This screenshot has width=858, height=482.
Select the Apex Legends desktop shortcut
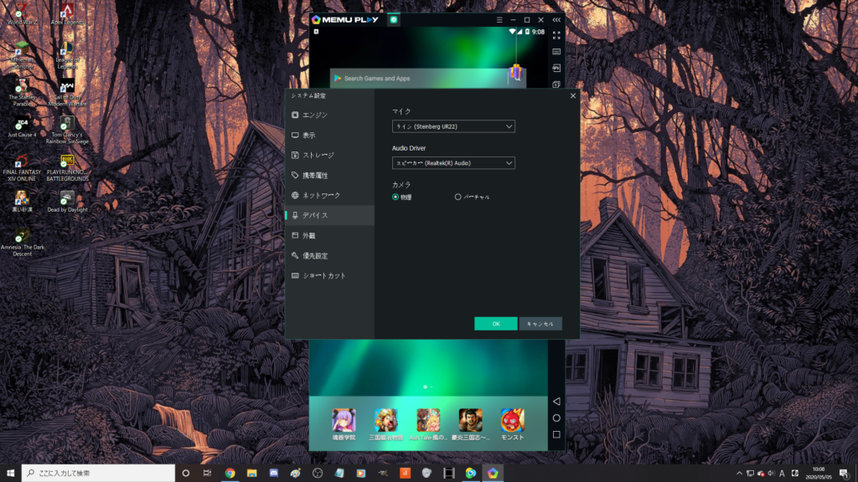(67, 14)
